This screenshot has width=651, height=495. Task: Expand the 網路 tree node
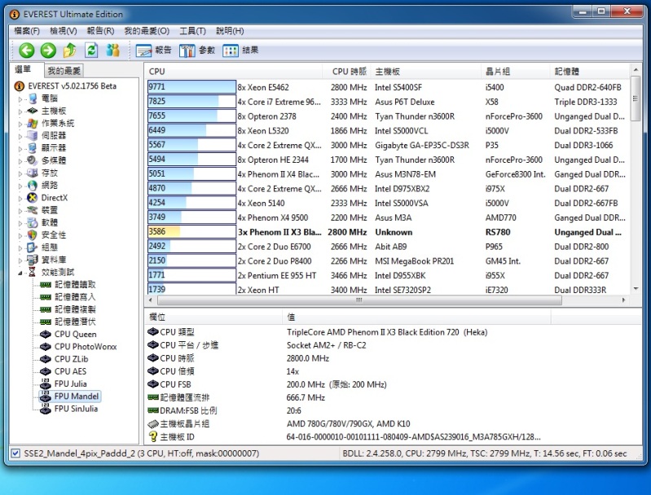20,186
